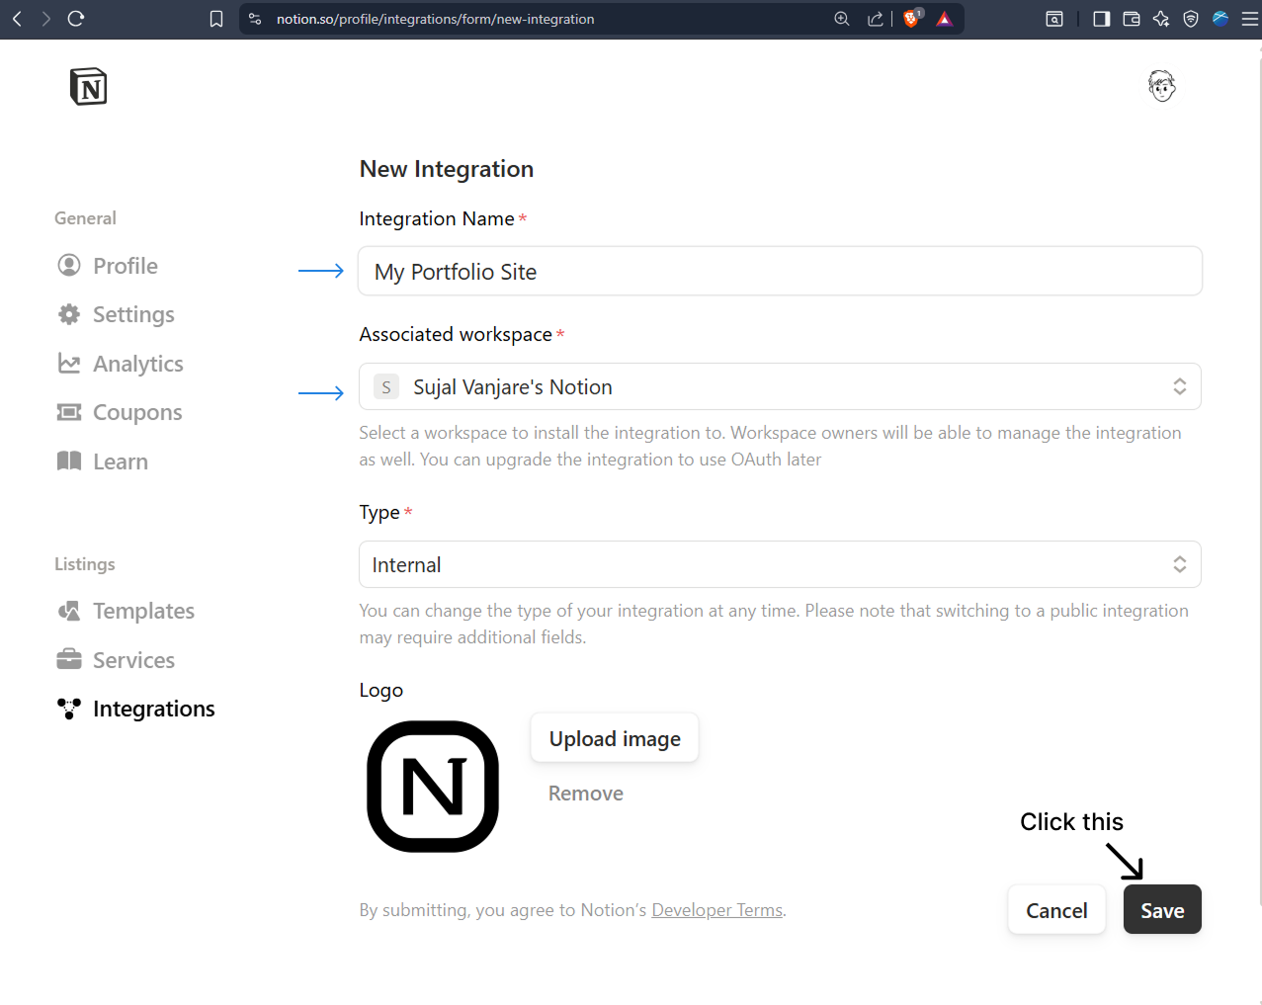Click the blue profile-sync icon in the toolbar
Viewport: 1262px width, 1005px height.
coord(1220,19)
